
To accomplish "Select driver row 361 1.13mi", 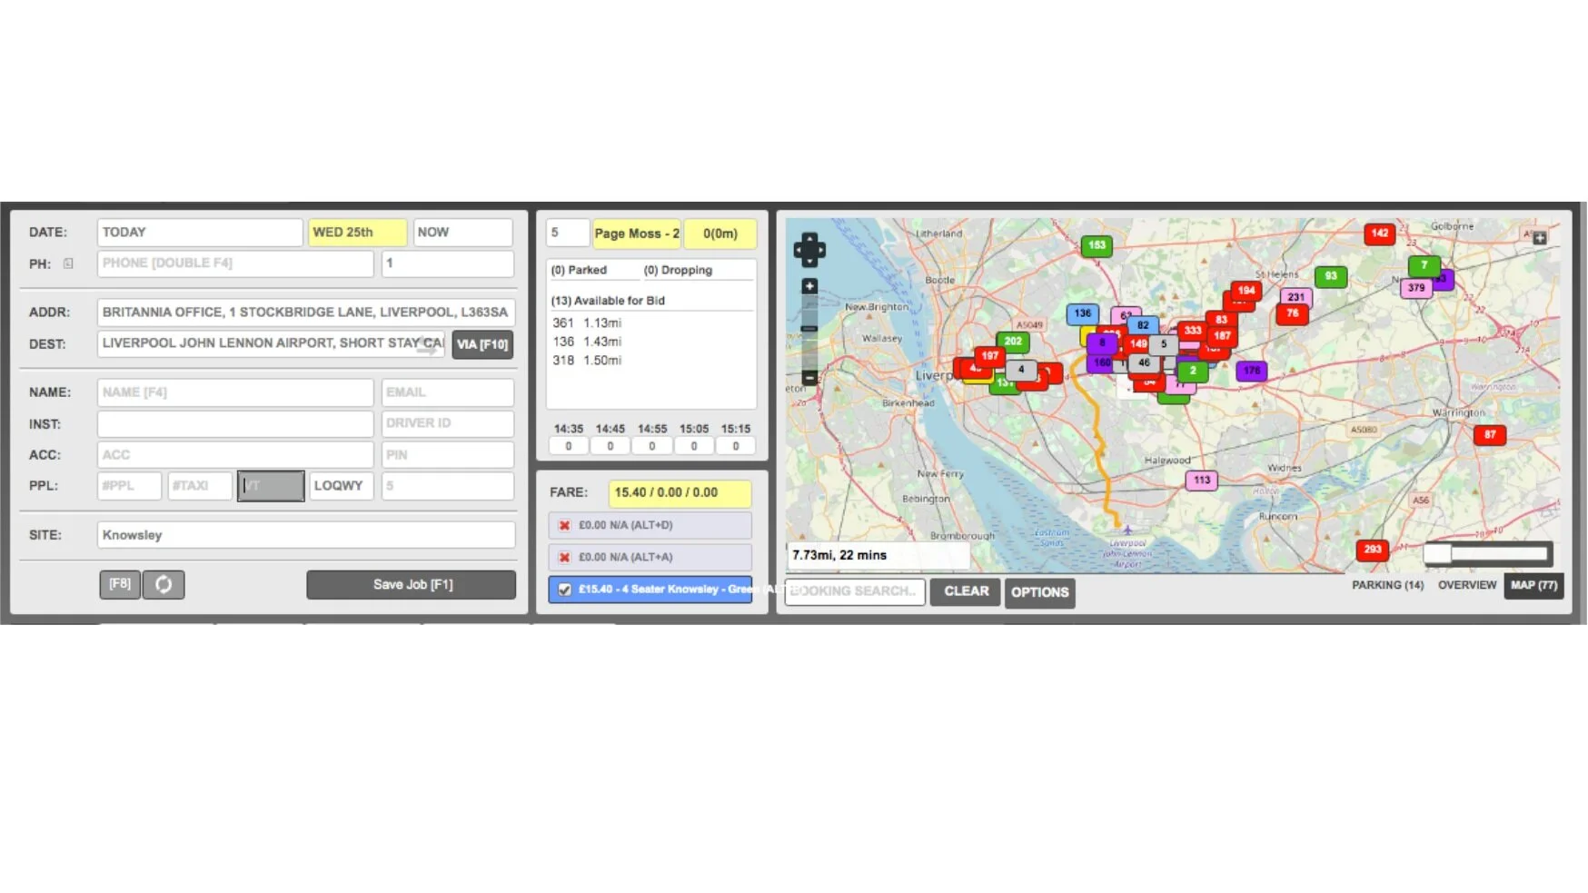I will coord(587,322).
